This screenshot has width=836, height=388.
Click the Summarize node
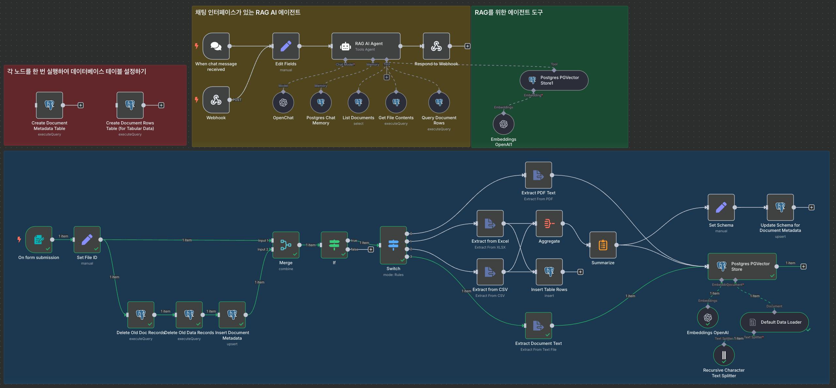[x=603, y=245]
